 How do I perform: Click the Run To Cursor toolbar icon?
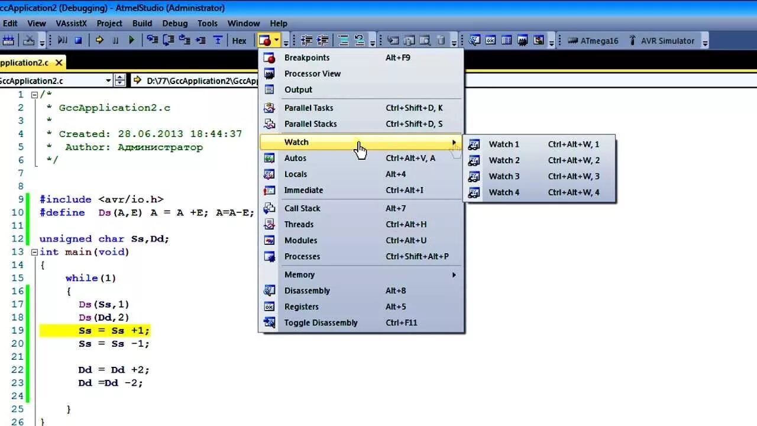(200, 40)
